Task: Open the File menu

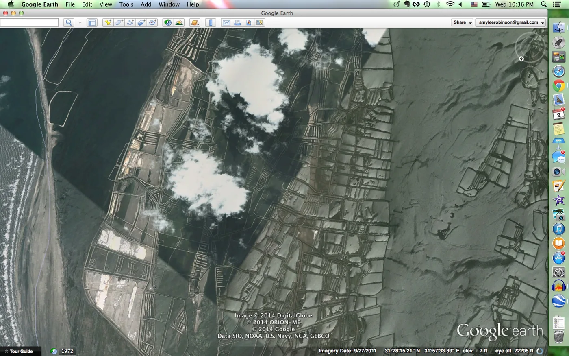Action: click(70, 4)
